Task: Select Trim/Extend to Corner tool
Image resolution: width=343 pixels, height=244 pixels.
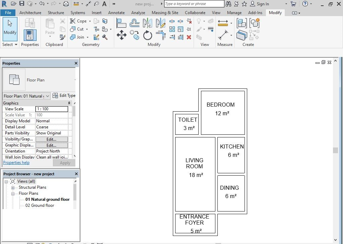Action: 161,35
